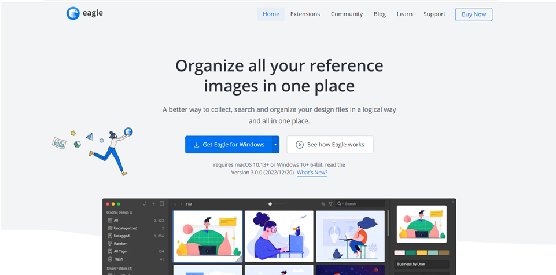This screenshot has height=275, width=556.
Task: Open the search options dropdown in preview
Action: [x=343, y=204]
